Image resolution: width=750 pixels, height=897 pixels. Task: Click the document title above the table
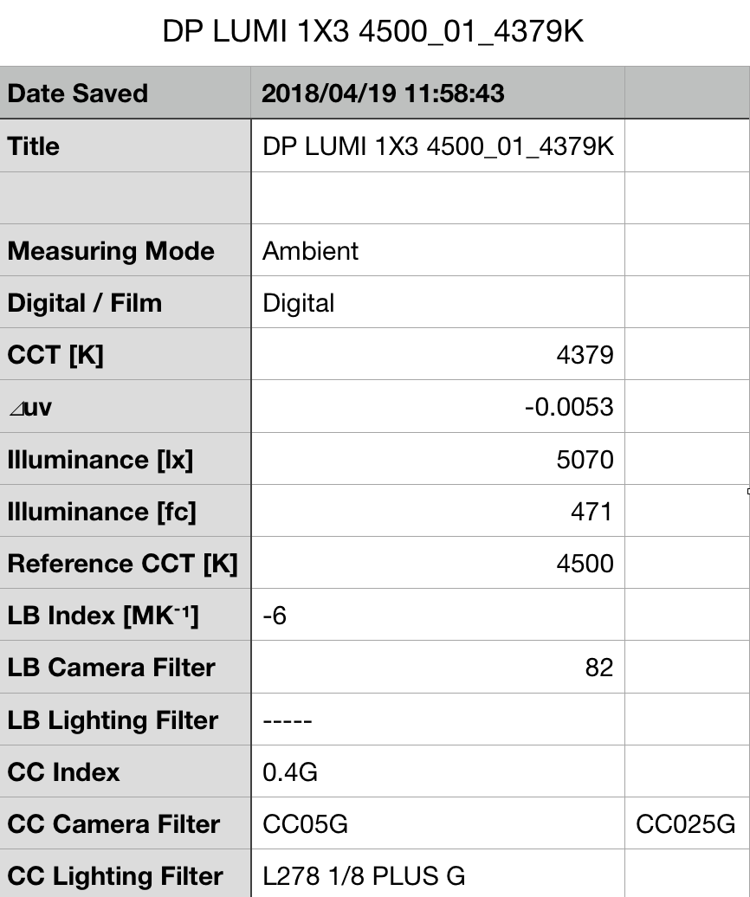tap(373, 32)
